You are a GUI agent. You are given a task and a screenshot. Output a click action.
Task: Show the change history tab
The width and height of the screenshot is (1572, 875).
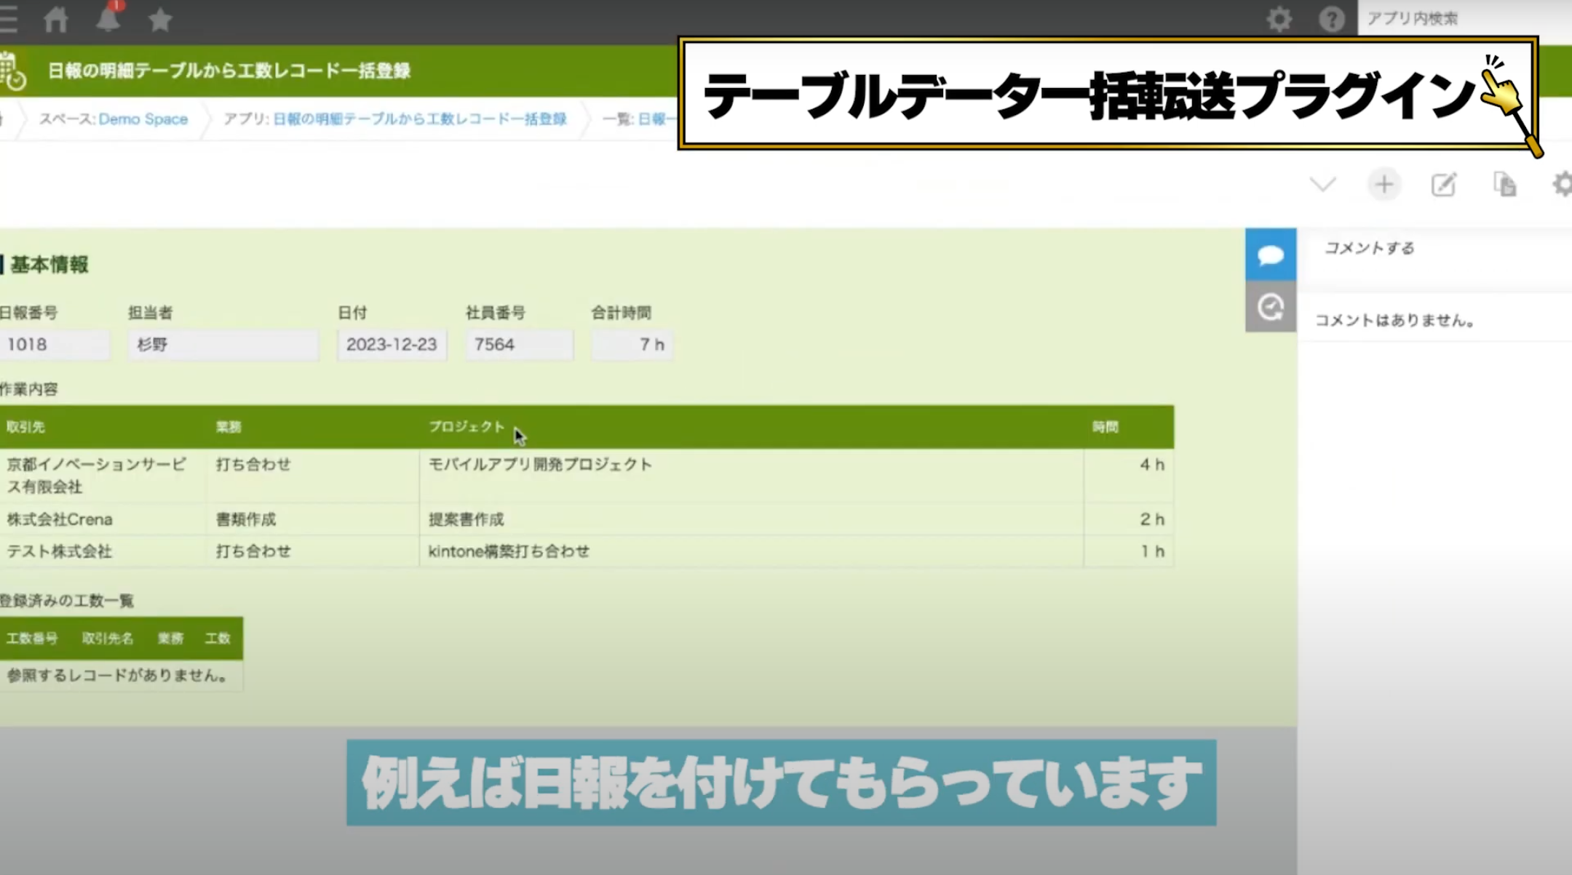pos(1271,307)
